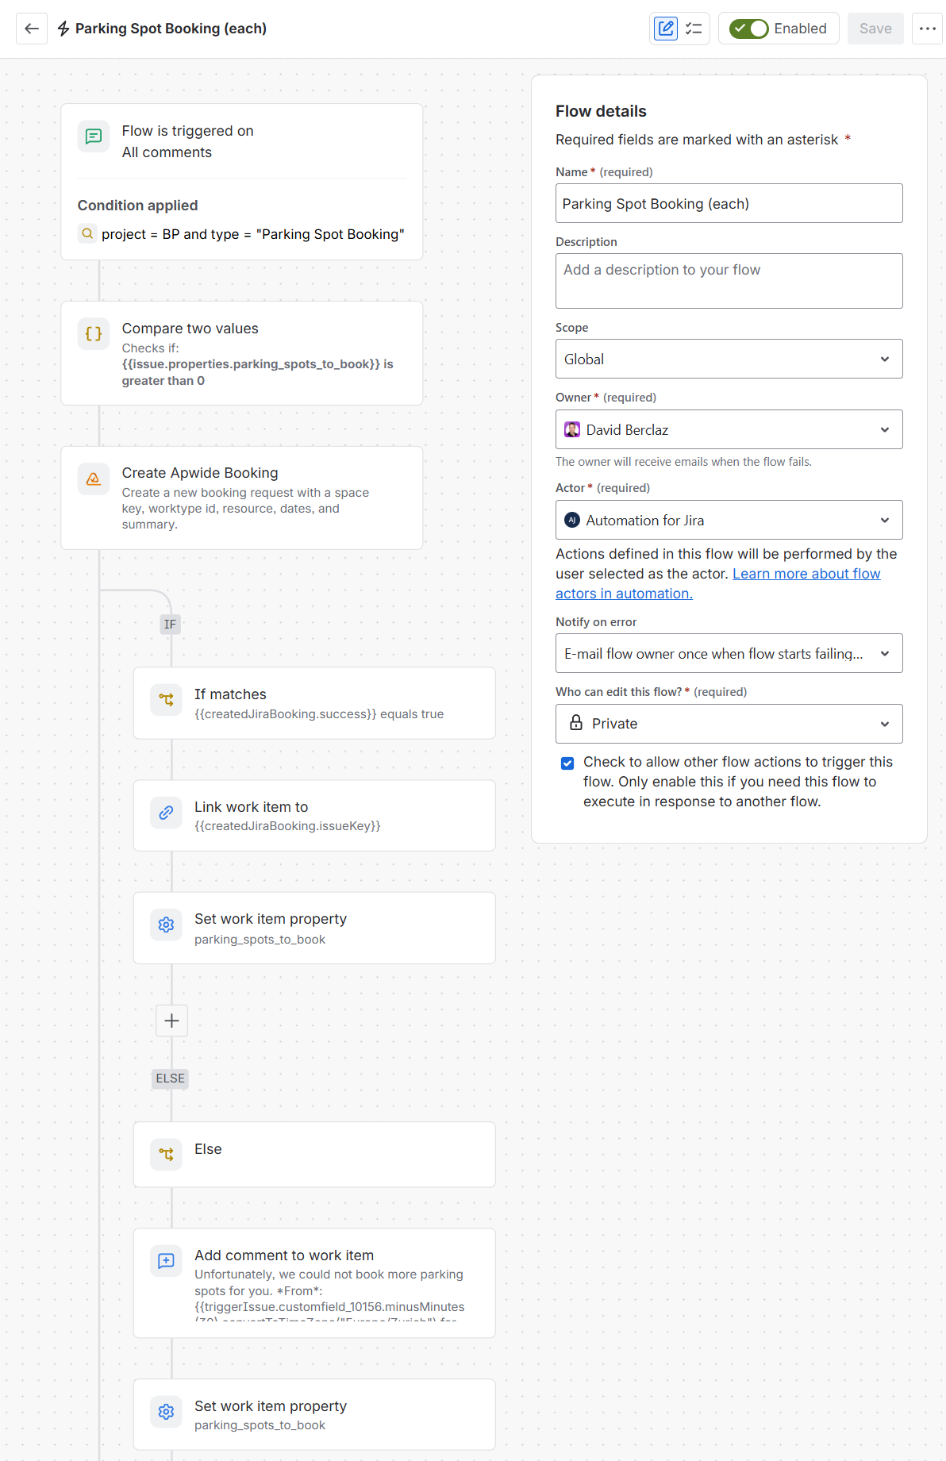Select the Else branch card
946x1461 pixels.
pyautogui.click(x=314, y=1155)
